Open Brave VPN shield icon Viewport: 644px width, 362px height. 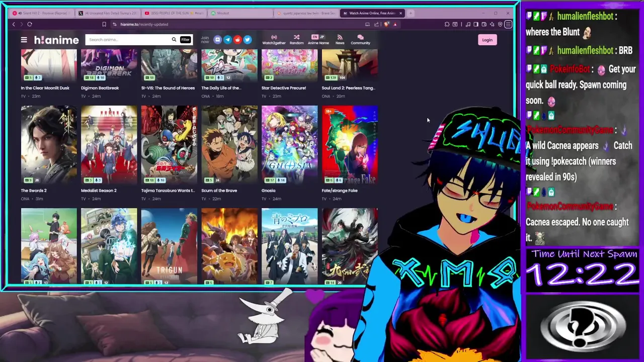[x=500, y=24]
